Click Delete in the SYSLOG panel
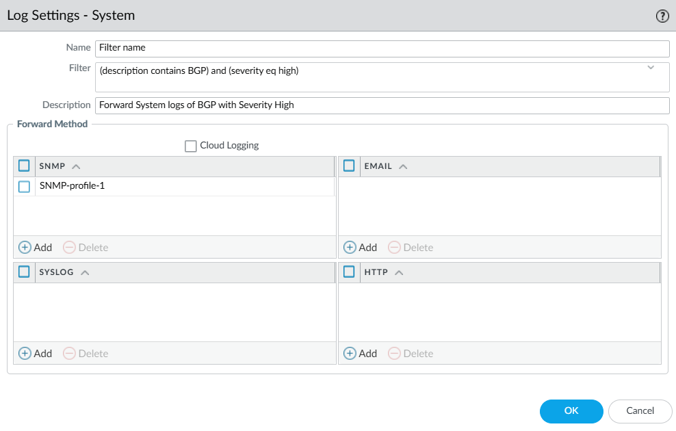This screenshot has width=676, height=431. (x=86, y=353)
